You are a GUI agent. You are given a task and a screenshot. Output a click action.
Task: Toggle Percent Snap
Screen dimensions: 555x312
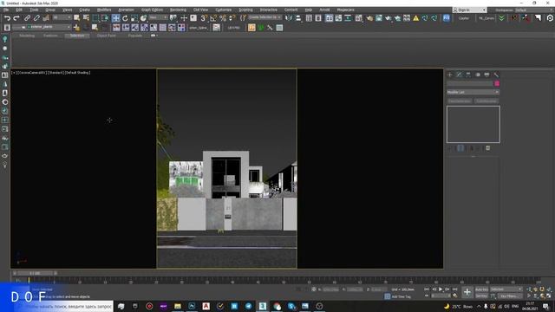[223, 18]
